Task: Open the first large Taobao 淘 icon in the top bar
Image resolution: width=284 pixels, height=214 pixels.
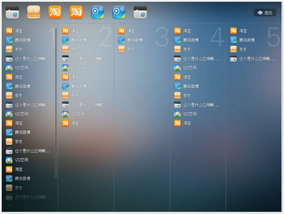Action: tap(55, 12)
